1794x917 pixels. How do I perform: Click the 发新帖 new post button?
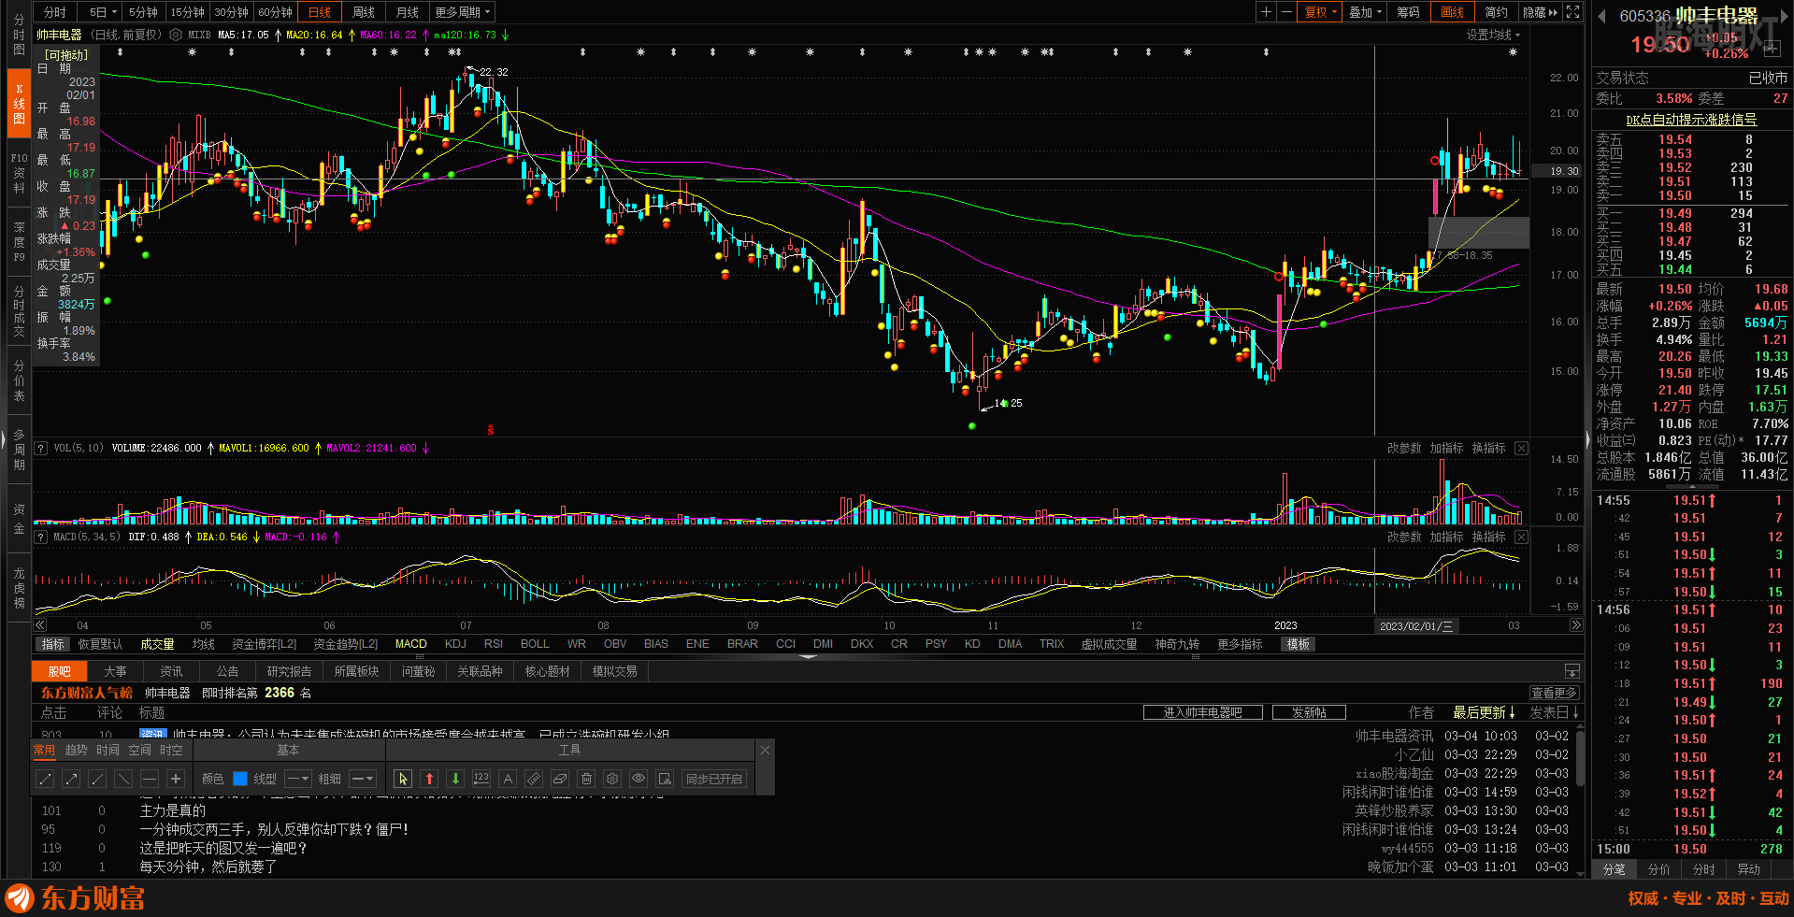pos(1309,712)
